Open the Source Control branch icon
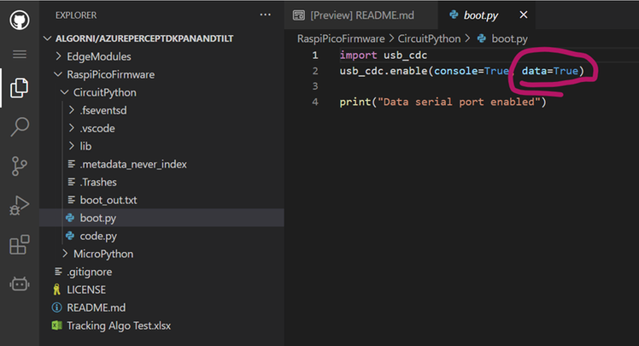Screen dimensions: 639x346 [19, 166]
